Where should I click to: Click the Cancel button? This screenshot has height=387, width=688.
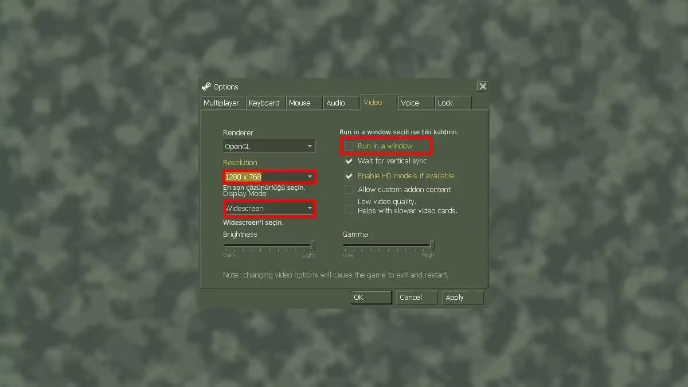click(416, 297)
